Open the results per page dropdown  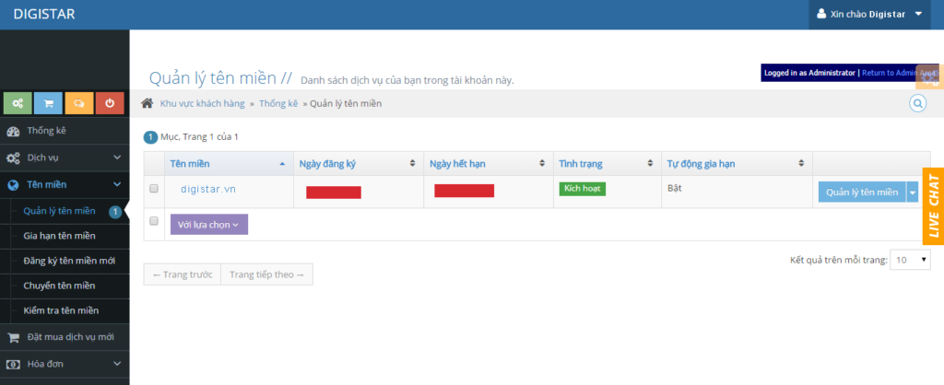(912, 261)
